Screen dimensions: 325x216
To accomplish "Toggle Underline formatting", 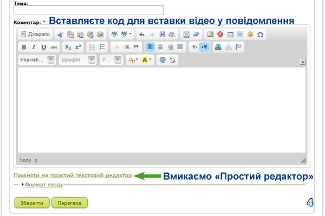I will [43, 47].
